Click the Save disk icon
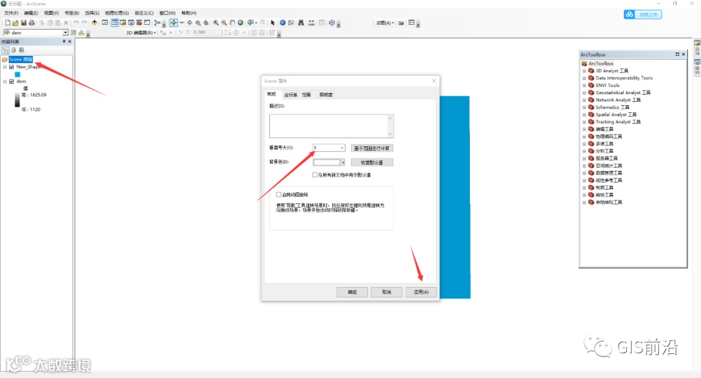 pos(24,23)
